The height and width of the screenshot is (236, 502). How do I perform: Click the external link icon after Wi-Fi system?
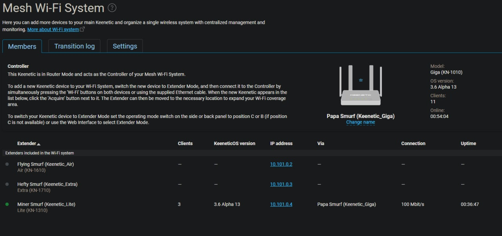coord(82,29)
